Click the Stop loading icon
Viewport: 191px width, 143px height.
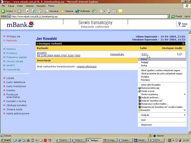(28, 11)
